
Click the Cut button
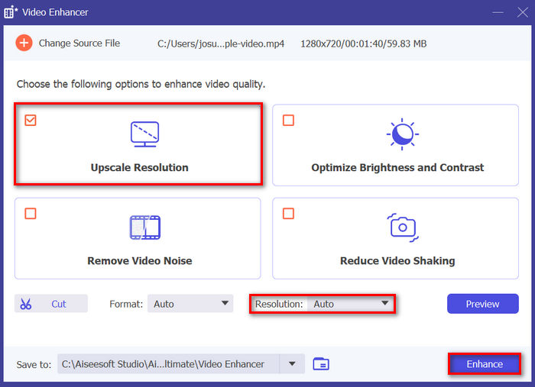(x=51, y=304)
